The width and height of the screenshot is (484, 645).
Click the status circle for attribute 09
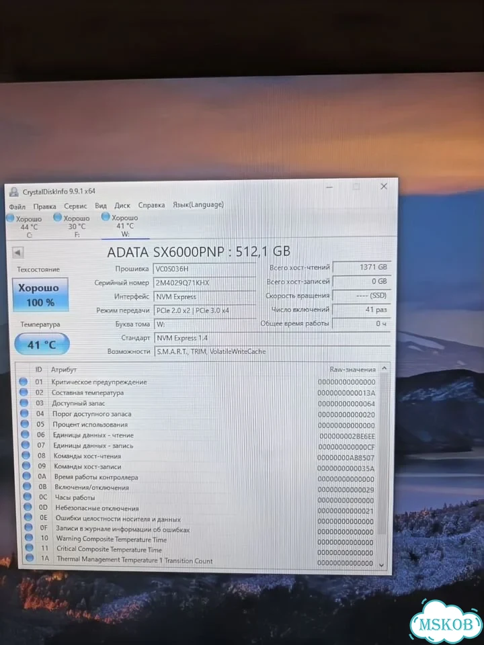click(26, 466)
